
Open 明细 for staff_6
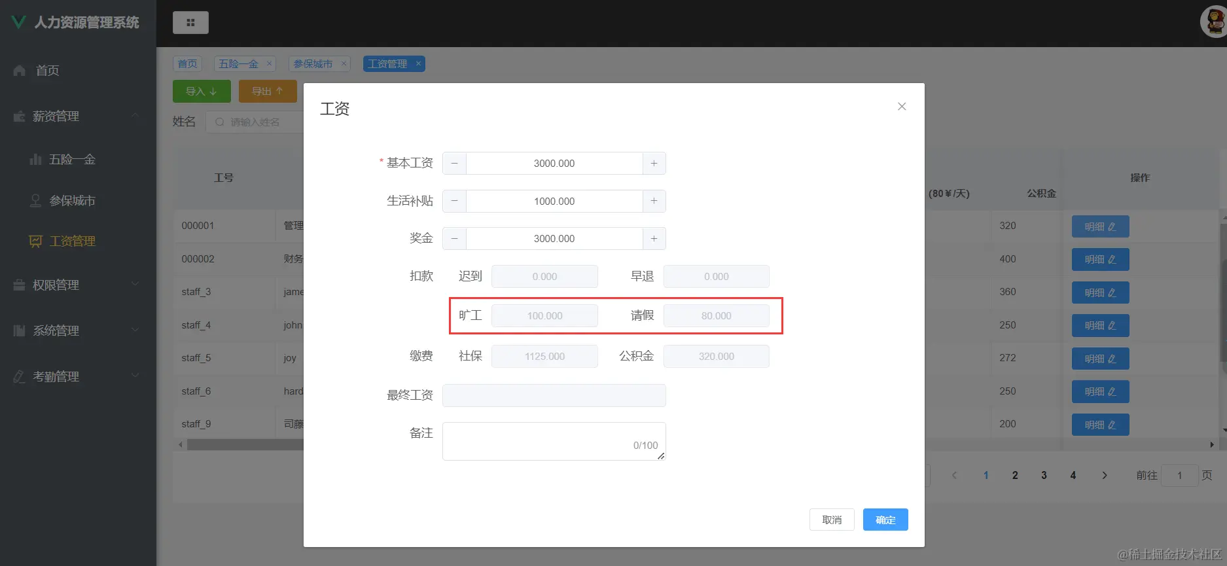click(x=1100, y=391)
